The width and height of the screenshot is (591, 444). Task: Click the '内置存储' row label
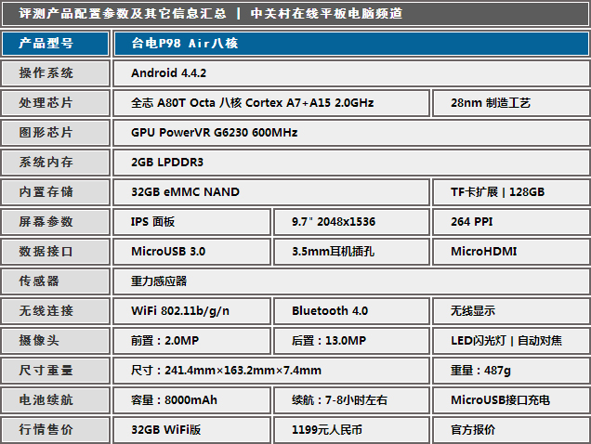56,192
